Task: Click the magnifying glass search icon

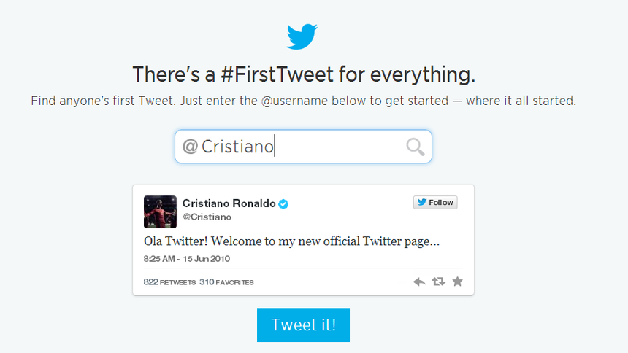Action: coord(416,147)
